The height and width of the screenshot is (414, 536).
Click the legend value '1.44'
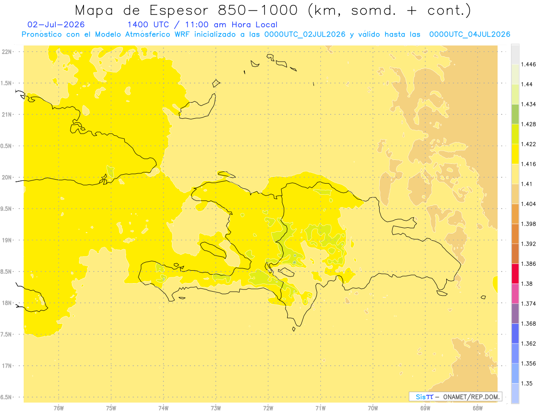[x=527, y=84]
